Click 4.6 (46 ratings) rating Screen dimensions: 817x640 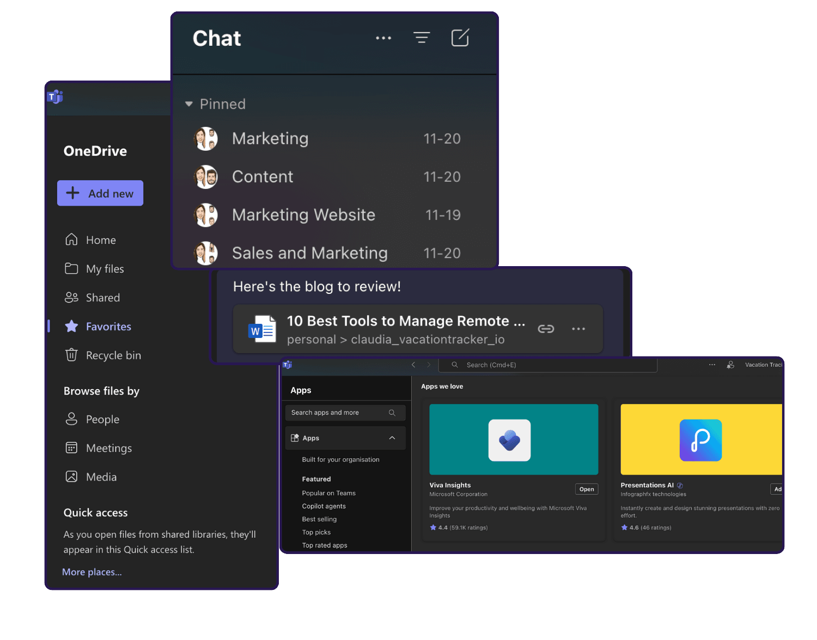646,528
